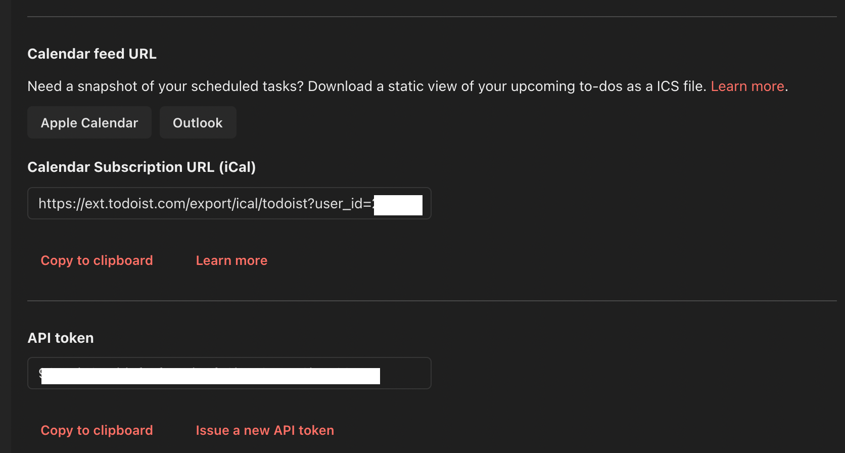Add calendar feed to Outlook

198,123
